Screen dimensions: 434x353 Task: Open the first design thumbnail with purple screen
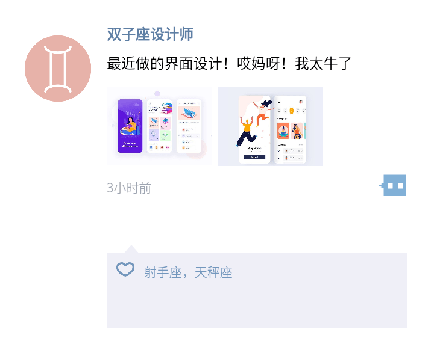click(x=159, y=126)
